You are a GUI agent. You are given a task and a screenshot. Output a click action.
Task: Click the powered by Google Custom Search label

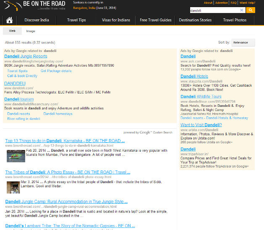point(148,132)
